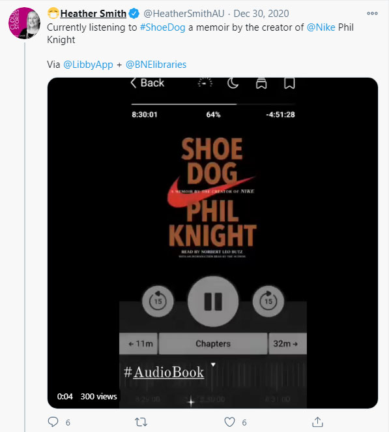This screenshot has width=389, height=432.
Task: Open the playback speed dial icon
Action: [205, 83]
